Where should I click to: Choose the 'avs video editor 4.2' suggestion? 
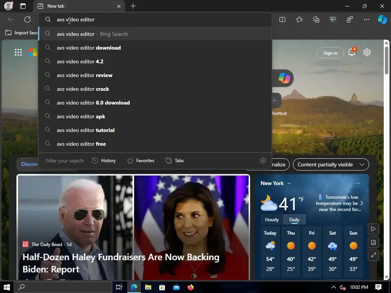coord(155,61)
